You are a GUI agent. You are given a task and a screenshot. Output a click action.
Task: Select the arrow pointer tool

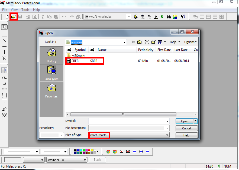(4, 27)
